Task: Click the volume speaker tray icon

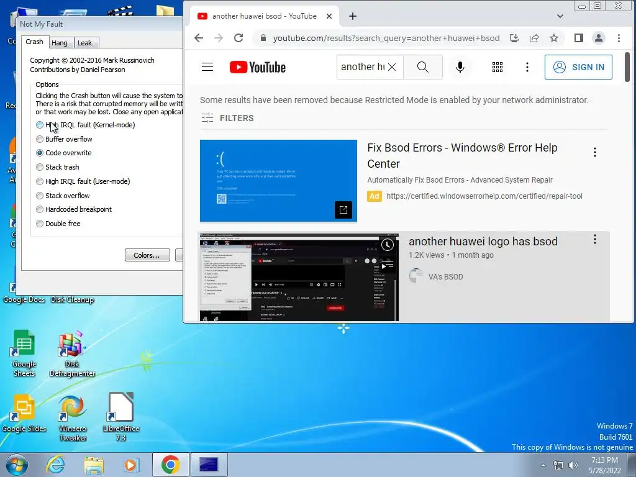Action: point(573,465)
